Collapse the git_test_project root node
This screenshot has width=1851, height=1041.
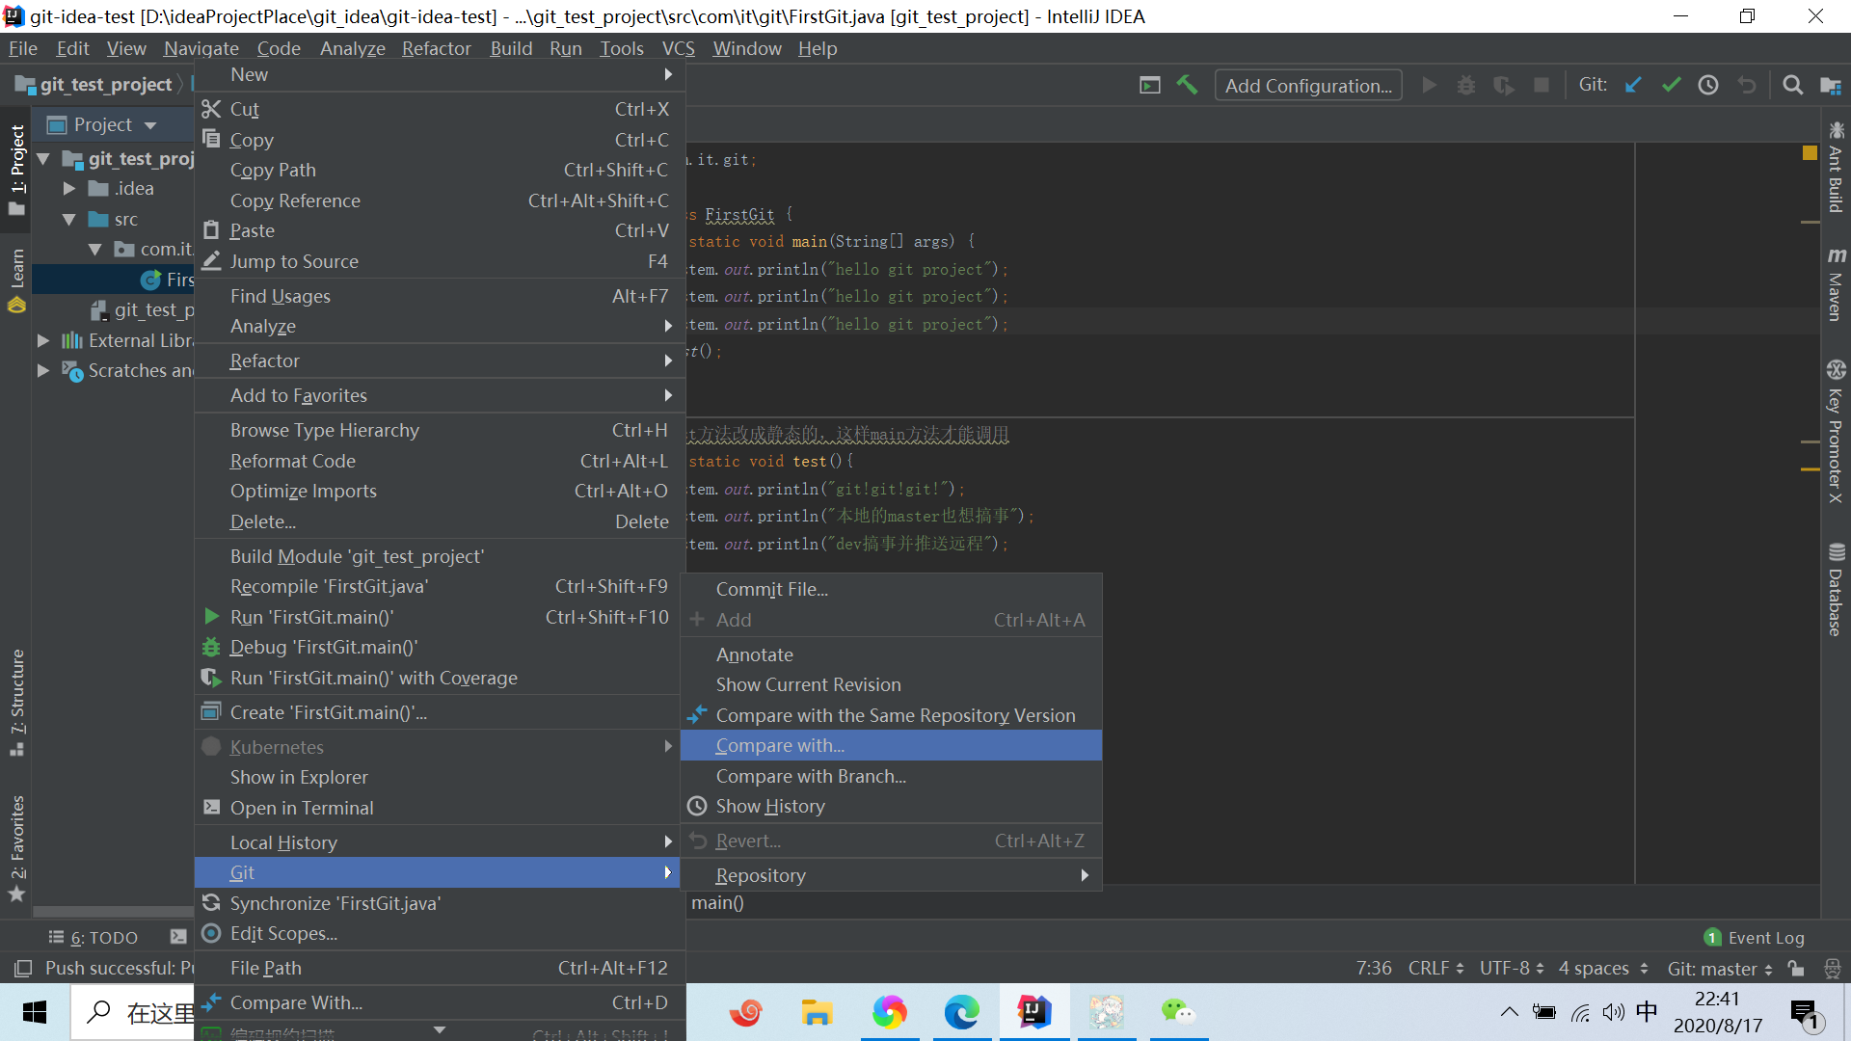pos(43,158)
